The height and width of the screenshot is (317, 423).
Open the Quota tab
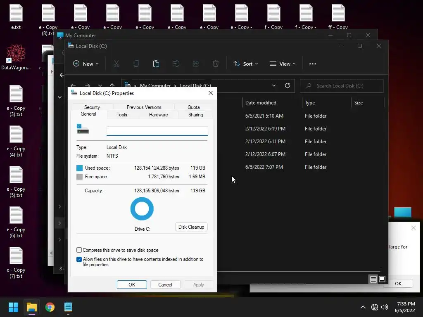[x=194, y=107]
